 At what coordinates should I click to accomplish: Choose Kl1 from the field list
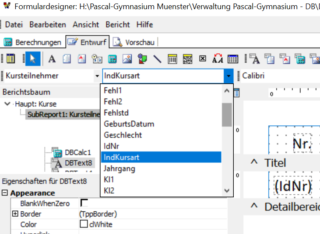pyautogui.click(x=161, y=179)
